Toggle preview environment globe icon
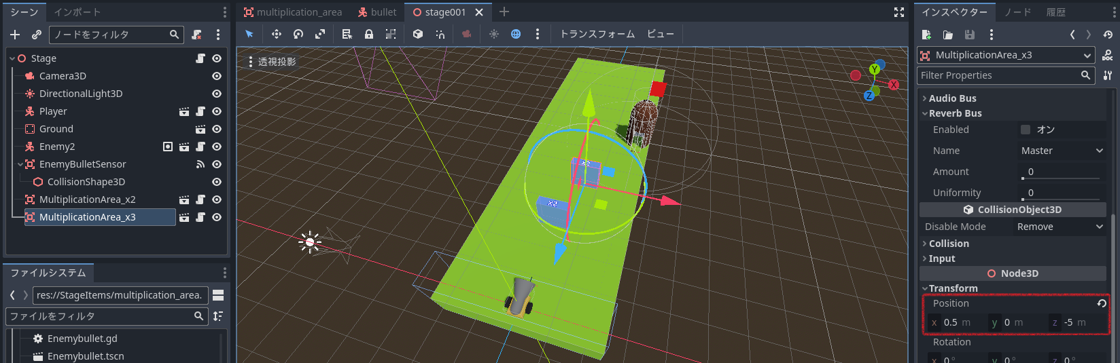Screen dimensions: 1120x363 click(516, 34)
